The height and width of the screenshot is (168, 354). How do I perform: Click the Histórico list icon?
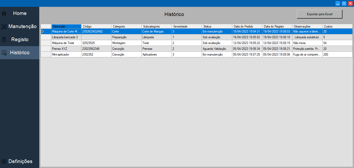(x=4, y=52)
